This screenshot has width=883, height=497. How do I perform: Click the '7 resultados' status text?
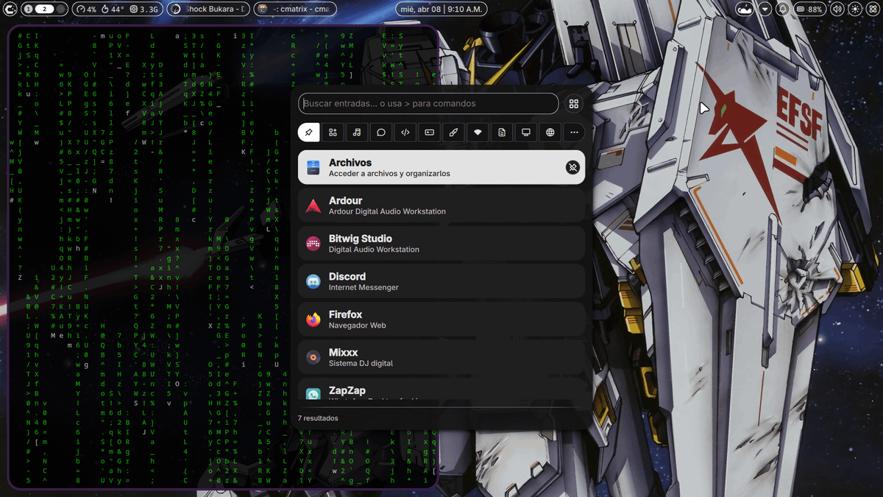[x=318, y=418]
